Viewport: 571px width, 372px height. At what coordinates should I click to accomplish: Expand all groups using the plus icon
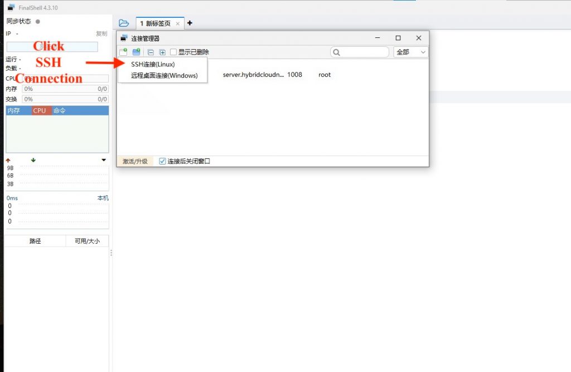[162, 51]
